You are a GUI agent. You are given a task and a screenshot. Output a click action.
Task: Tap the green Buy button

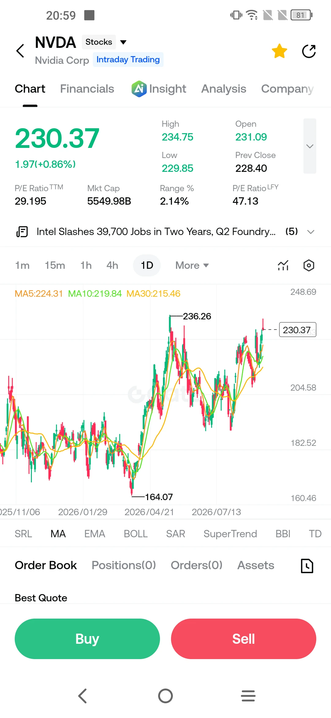(87, 639)
